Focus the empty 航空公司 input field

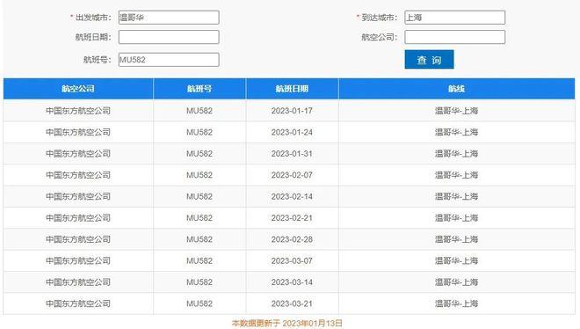454,37
